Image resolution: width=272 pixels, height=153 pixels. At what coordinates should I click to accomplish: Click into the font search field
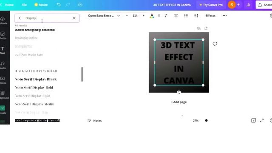(47, 18)
